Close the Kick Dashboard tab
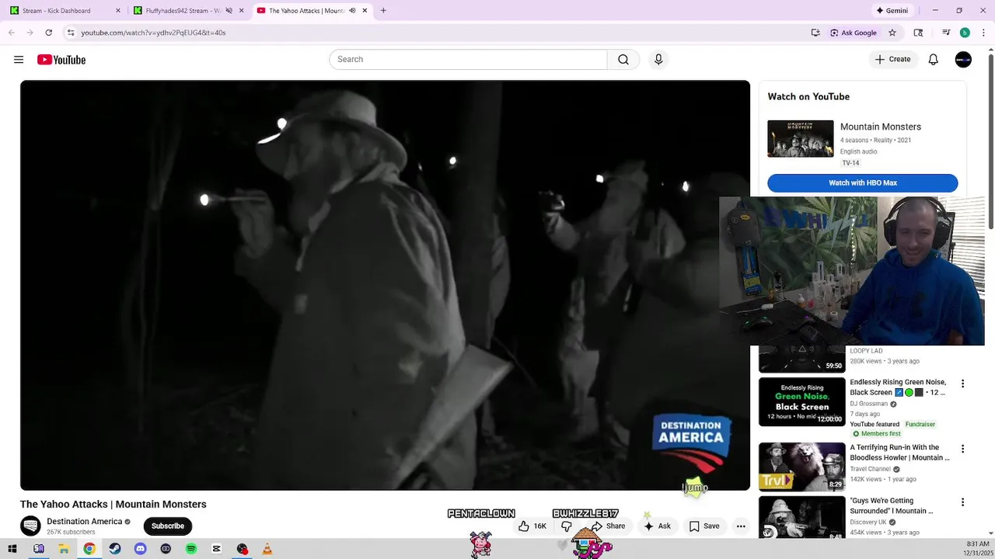Screen dimensions: 995x559 [x=118, y=11]
